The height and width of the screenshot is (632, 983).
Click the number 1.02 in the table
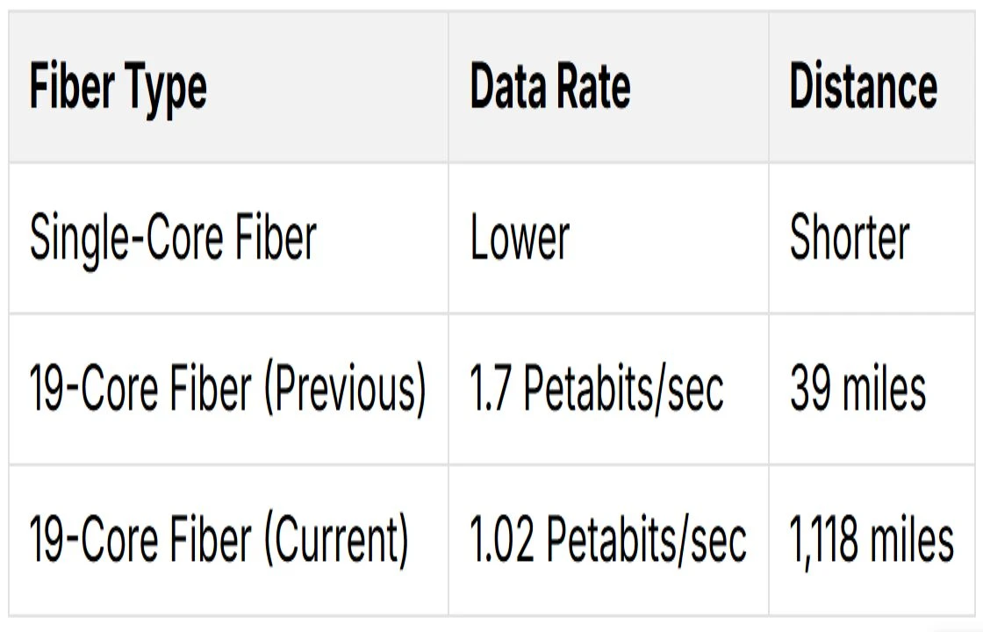point(502,539)
